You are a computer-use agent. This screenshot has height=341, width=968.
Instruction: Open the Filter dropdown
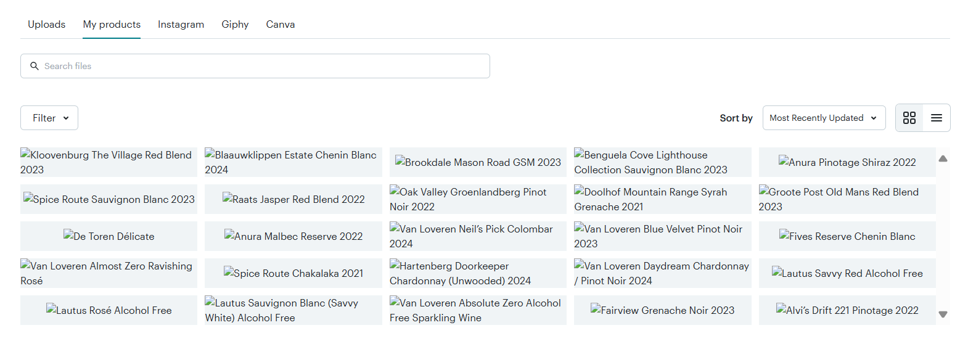point(49,118)
